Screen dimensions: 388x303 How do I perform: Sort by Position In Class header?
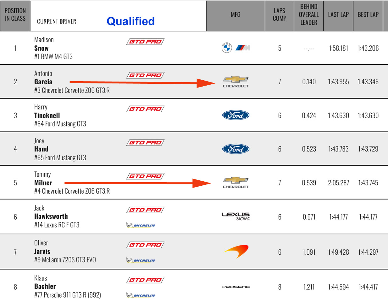pos(15,15)
